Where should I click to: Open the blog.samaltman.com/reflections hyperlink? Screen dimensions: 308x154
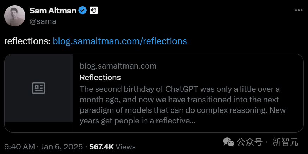tap(120, 41)
